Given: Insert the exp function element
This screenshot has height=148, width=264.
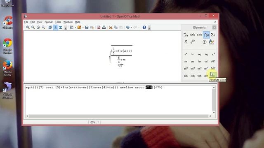Looking at the screenshot, I should [x=199, y=54].
